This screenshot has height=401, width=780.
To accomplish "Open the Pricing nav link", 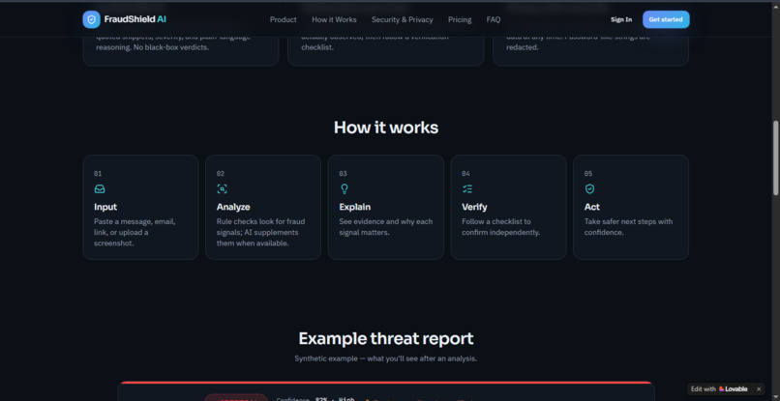I will (460, 19).
